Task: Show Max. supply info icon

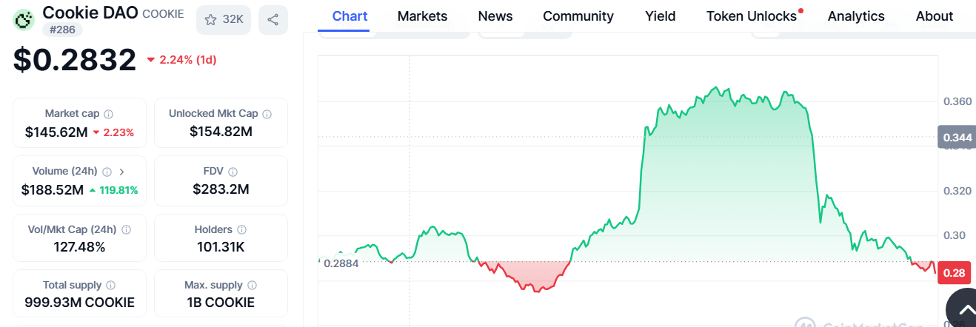Action: [253, 286]
